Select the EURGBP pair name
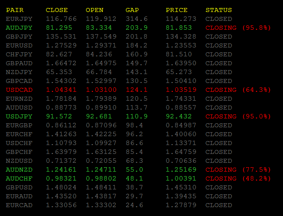The image size is (283, 216). [x=19, y=125]
